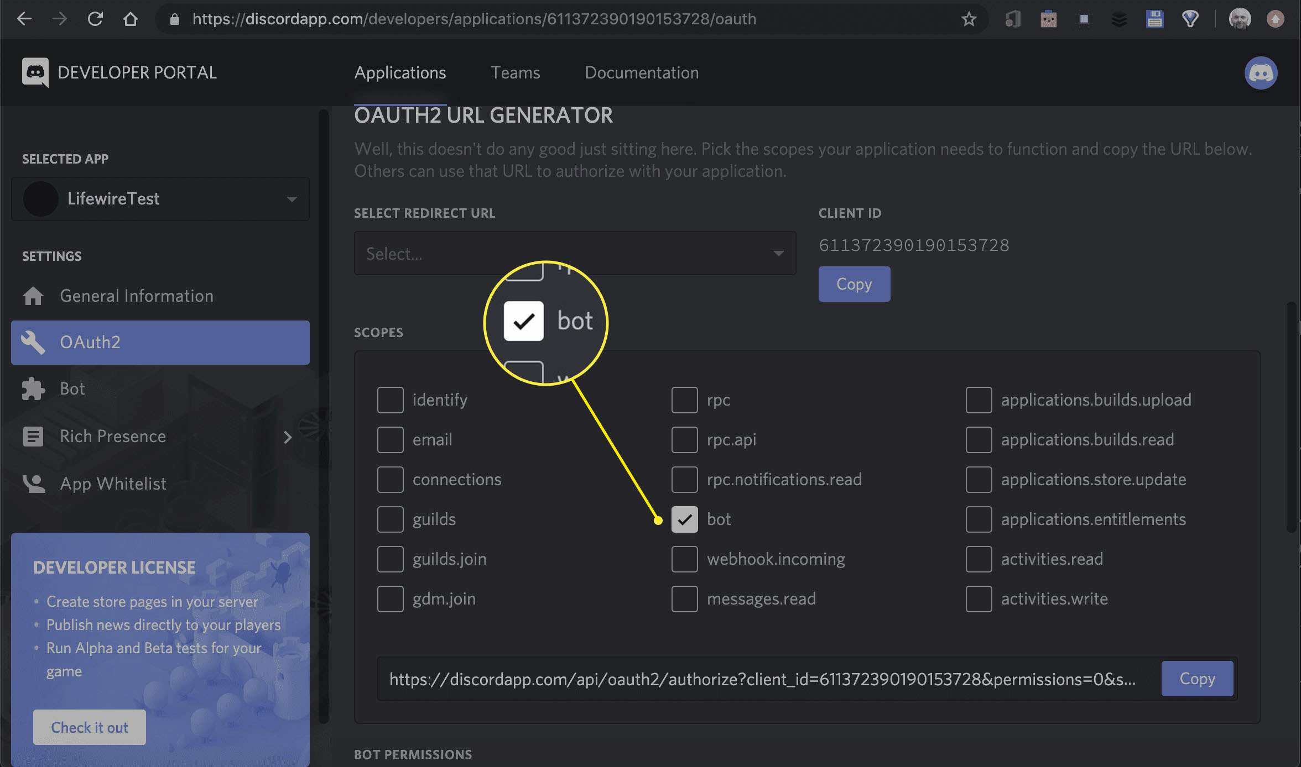Click the person icon beside App Whitelist
Screen dimensions: 1301x767
[x=34, y=484]
